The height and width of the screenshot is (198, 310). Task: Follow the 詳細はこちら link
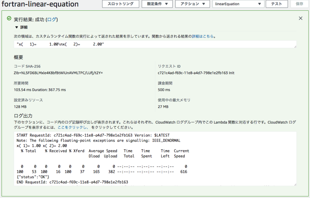203,36
